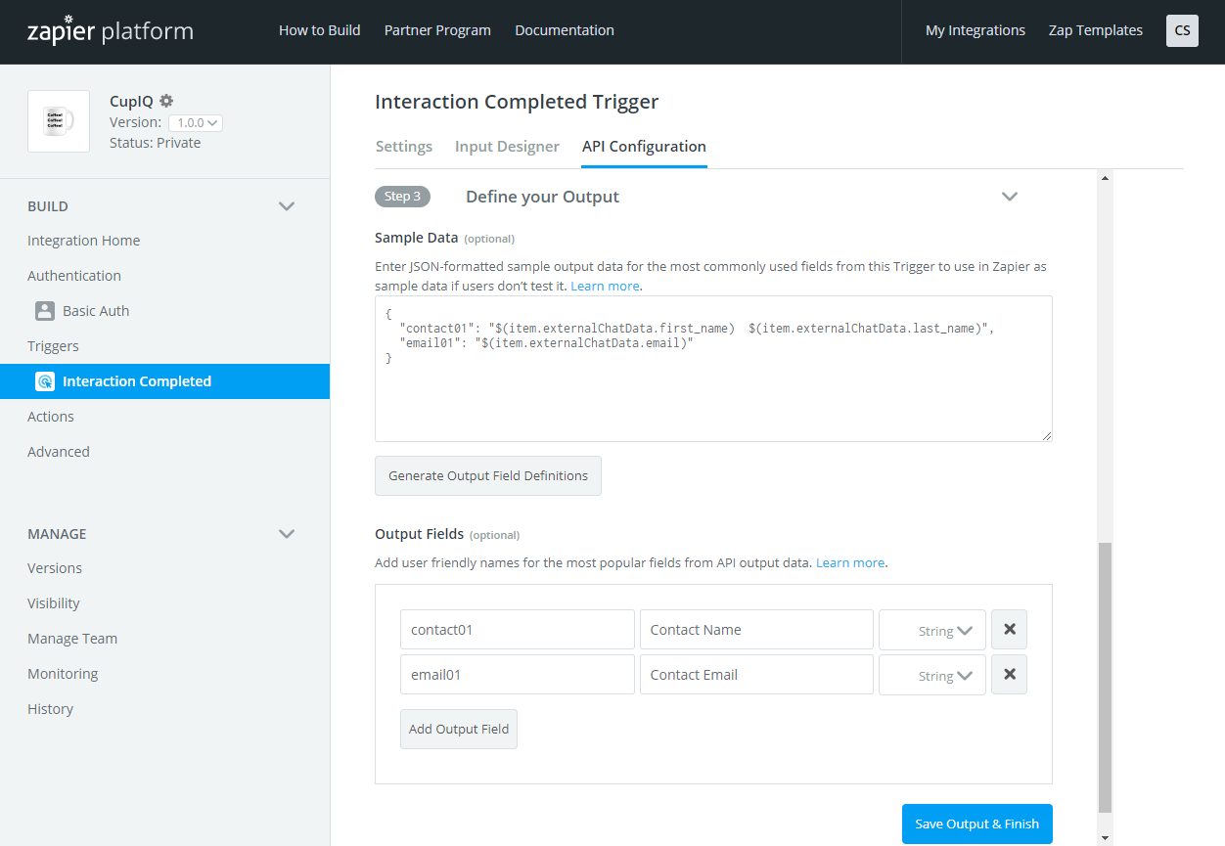Click Generate Output Field Definitions

pyautogui.click(x=488, y=476)
